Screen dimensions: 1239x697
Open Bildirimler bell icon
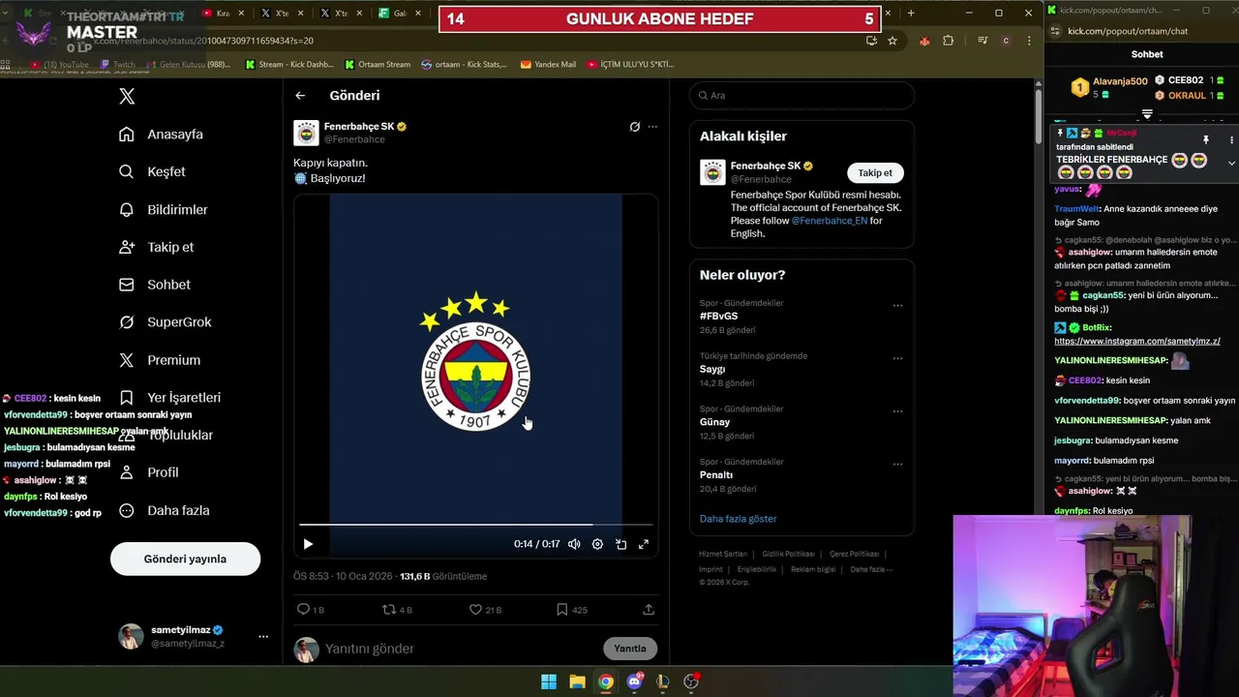[127, 209]
